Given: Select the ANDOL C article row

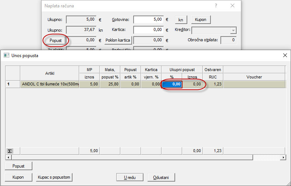Looking at the screenshot, I should pyautogui.click(x=49, y=84).
